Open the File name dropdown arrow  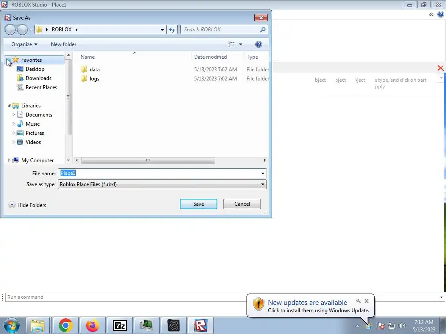(263, 173)
